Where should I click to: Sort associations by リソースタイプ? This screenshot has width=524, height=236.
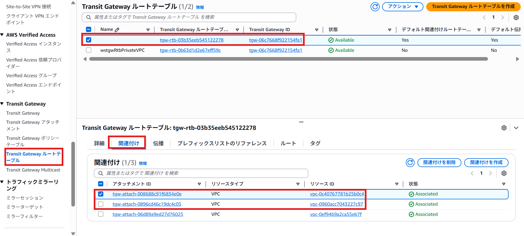tap(298, 184)
